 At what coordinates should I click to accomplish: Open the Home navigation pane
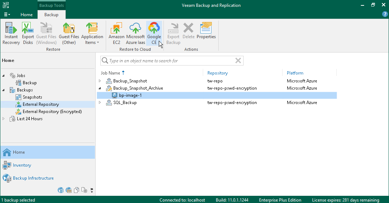point(48,152)
